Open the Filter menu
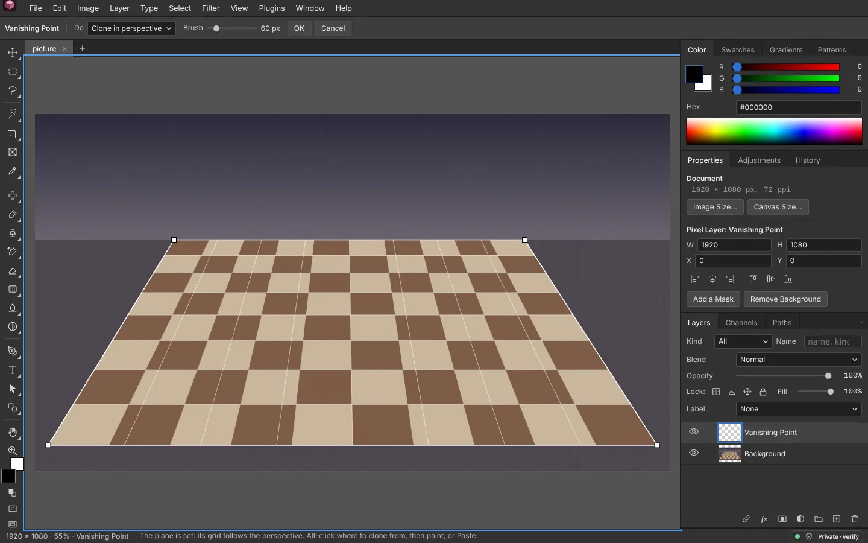The image size is (868, 543). [x=211, y=8]
